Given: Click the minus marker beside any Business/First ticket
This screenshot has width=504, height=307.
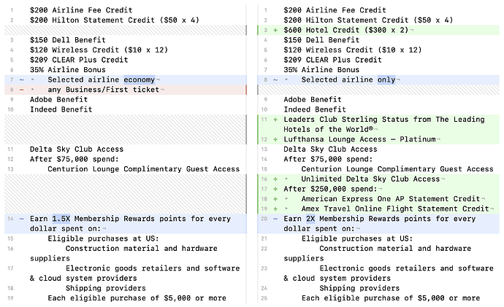Looking at the screenshot, I should click(x=21, y=90).
